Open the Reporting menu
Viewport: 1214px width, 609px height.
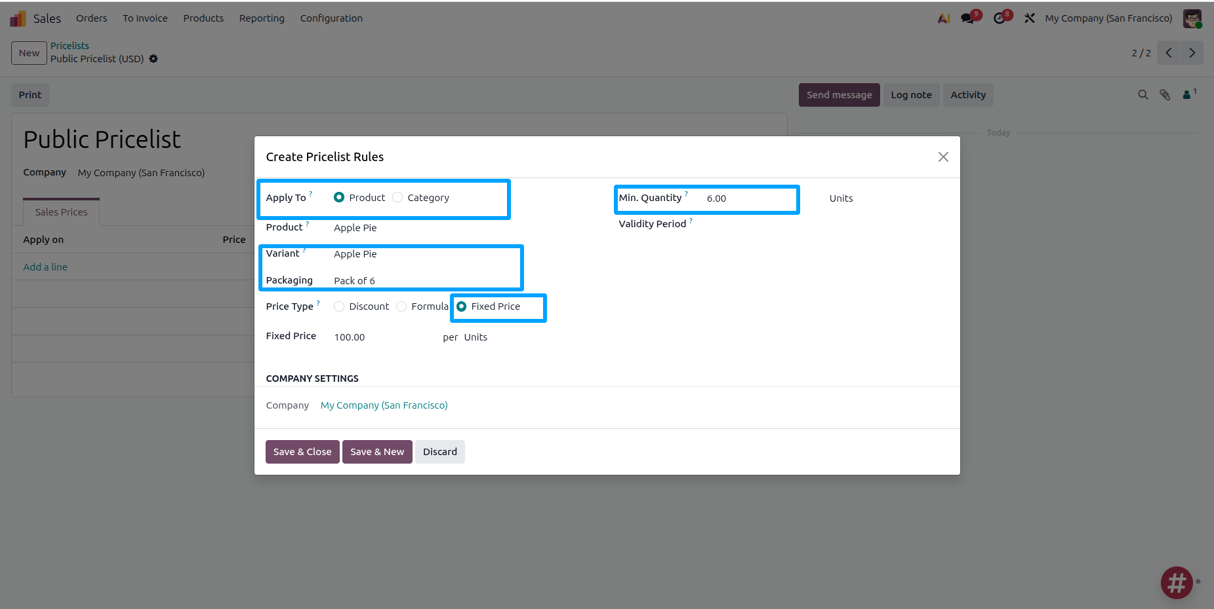[x=261, y=18]
